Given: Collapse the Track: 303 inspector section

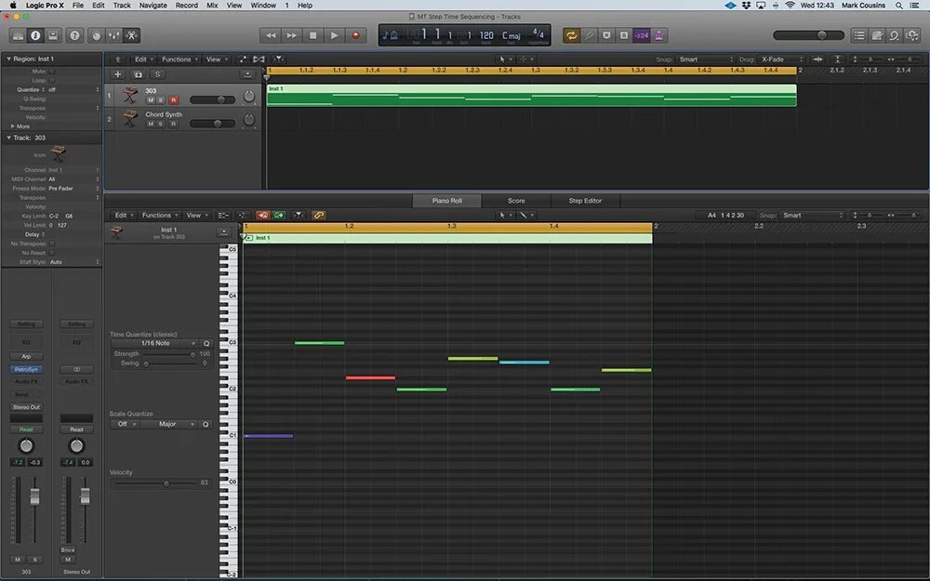Looking at the screenshot, I should pos(8,138).
